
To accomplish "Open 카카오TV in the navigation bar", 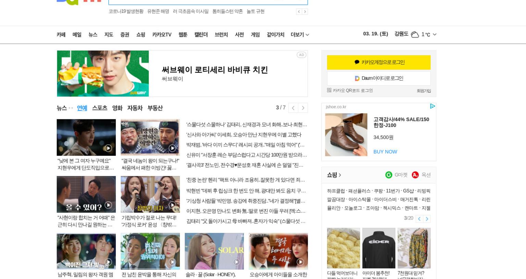I will click(x=162, y=35).
